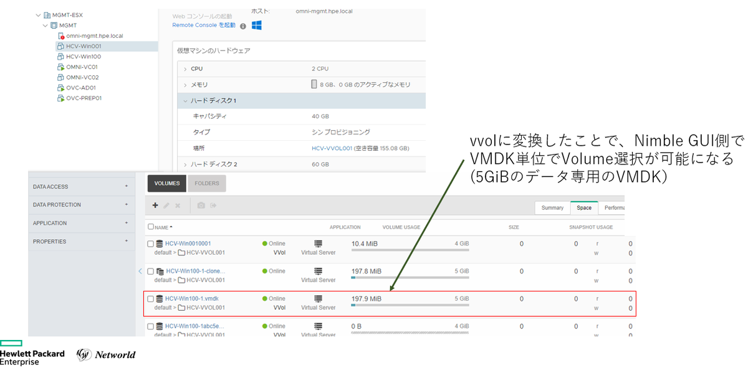Screen dimensions: 748x368
Task: Switch to the Summary tab
Action: (x=552, y=207)
